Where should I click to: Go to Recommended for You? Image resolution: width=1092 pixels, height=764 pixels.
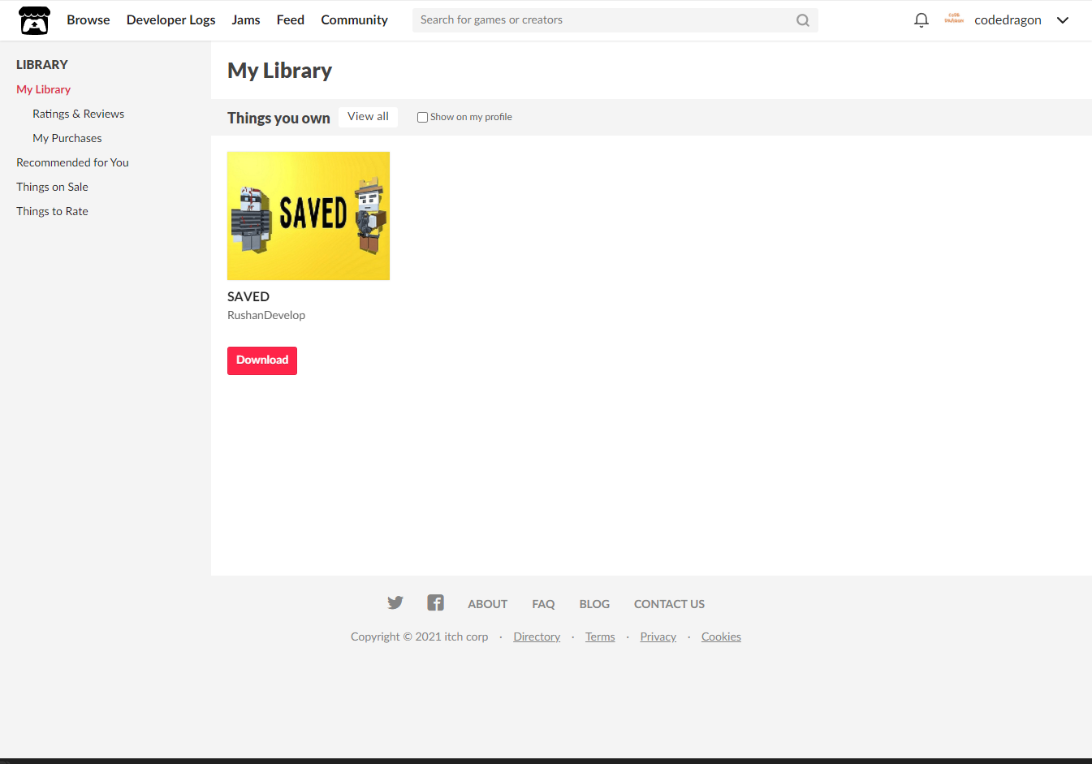pyautogui.click(x=73, y=162)
